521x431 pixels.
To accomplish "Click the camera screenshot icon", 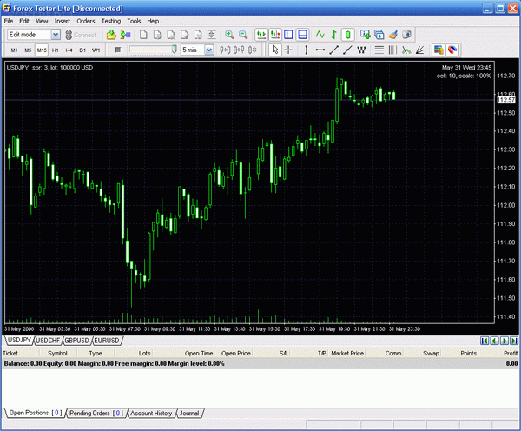I will point(406,35).
